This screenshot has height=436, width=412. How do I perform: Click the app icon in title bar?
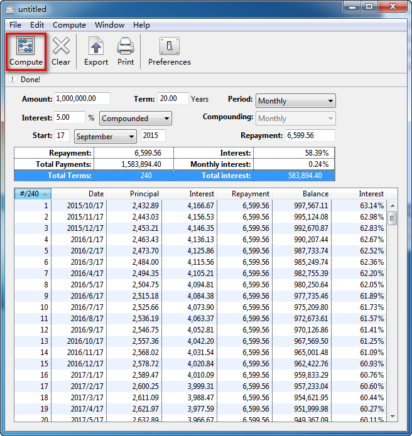pos(9,9)
